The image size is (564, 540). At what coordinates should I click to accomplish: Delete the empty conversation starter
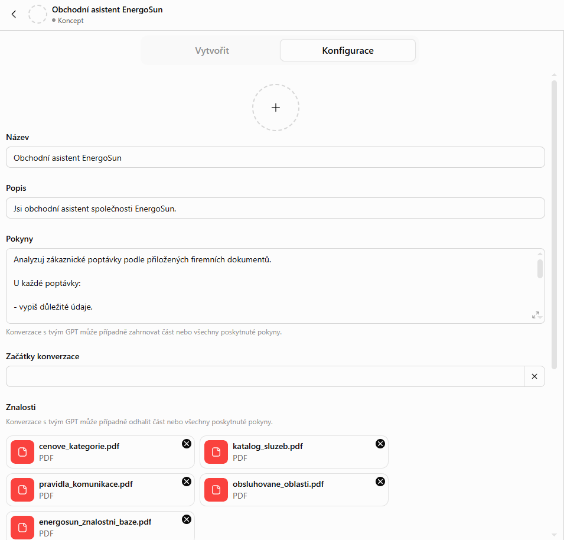534,376
